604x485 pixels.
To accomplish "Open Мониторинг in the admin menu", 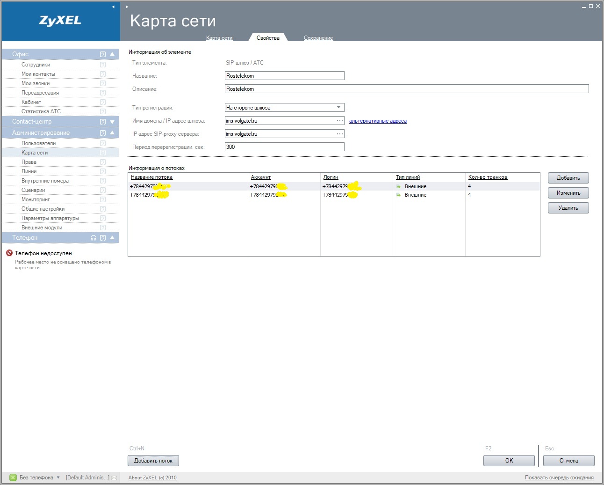I will (x=36, y=199).
